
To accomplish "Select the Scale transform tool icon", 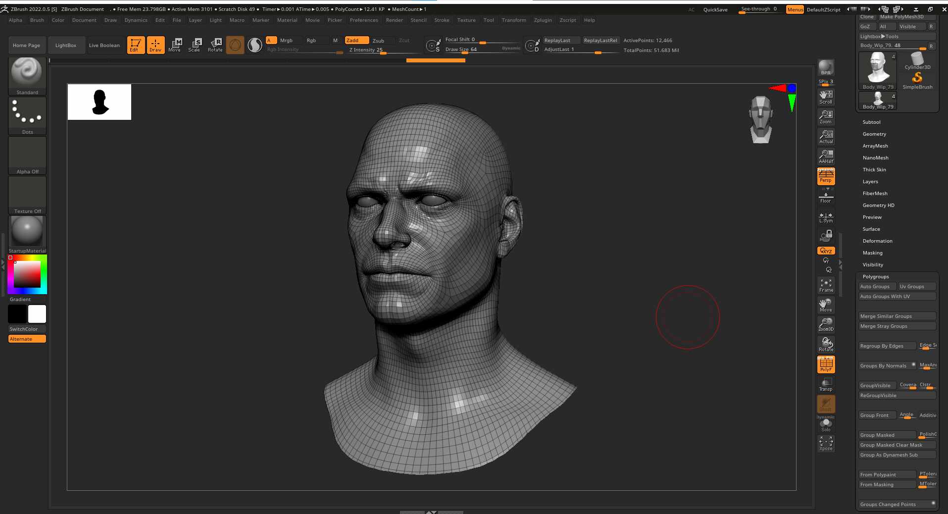I will coord(195,45).
